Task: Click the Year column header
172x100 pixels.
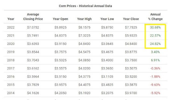Action: pos(11,19)
